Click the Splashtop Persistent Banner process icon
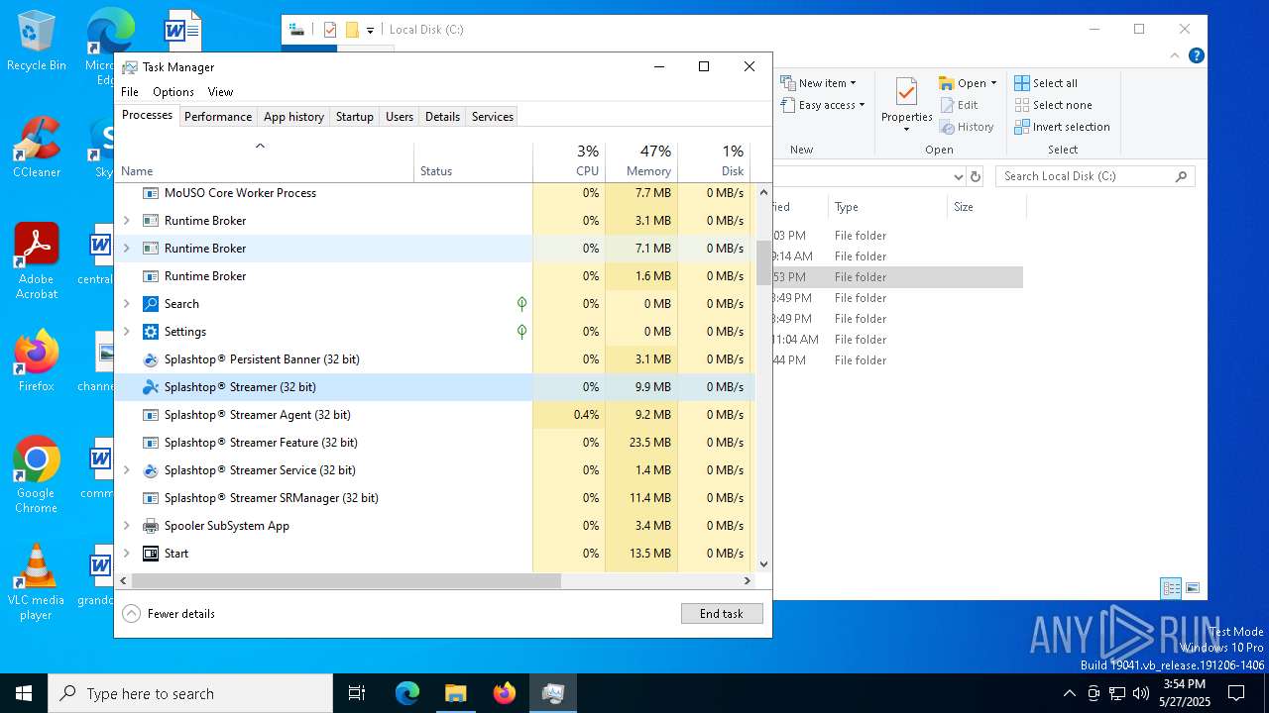 [x=151, y=359]
